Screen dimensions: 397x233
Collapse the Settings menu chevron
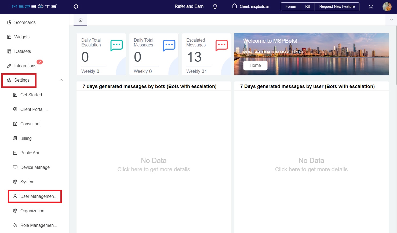61,80
